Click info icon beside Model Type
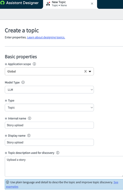 coord(23,82)
